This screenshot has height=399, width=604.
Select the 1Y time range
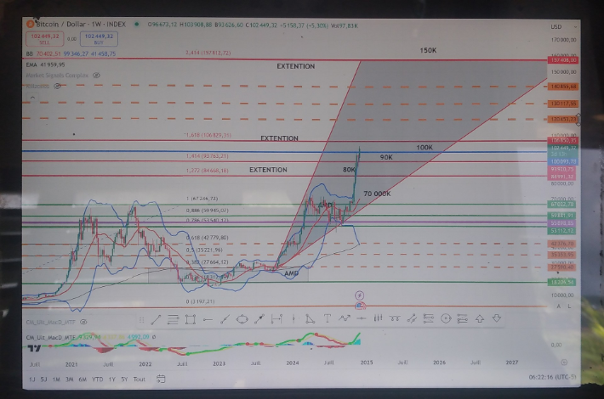click(x=112, y=379)
